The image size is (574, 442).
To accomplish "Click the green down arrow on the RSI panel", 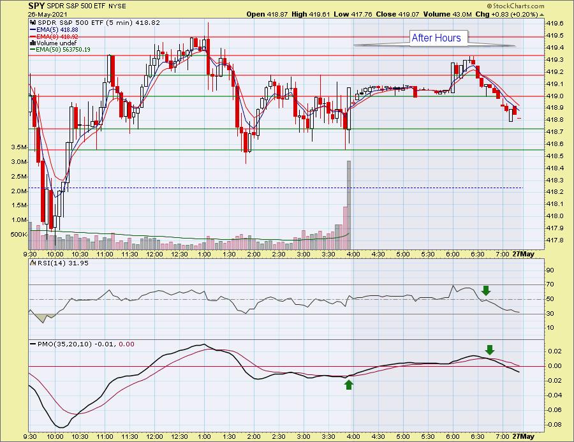I will pyautogui.click(x=486, y=291).
